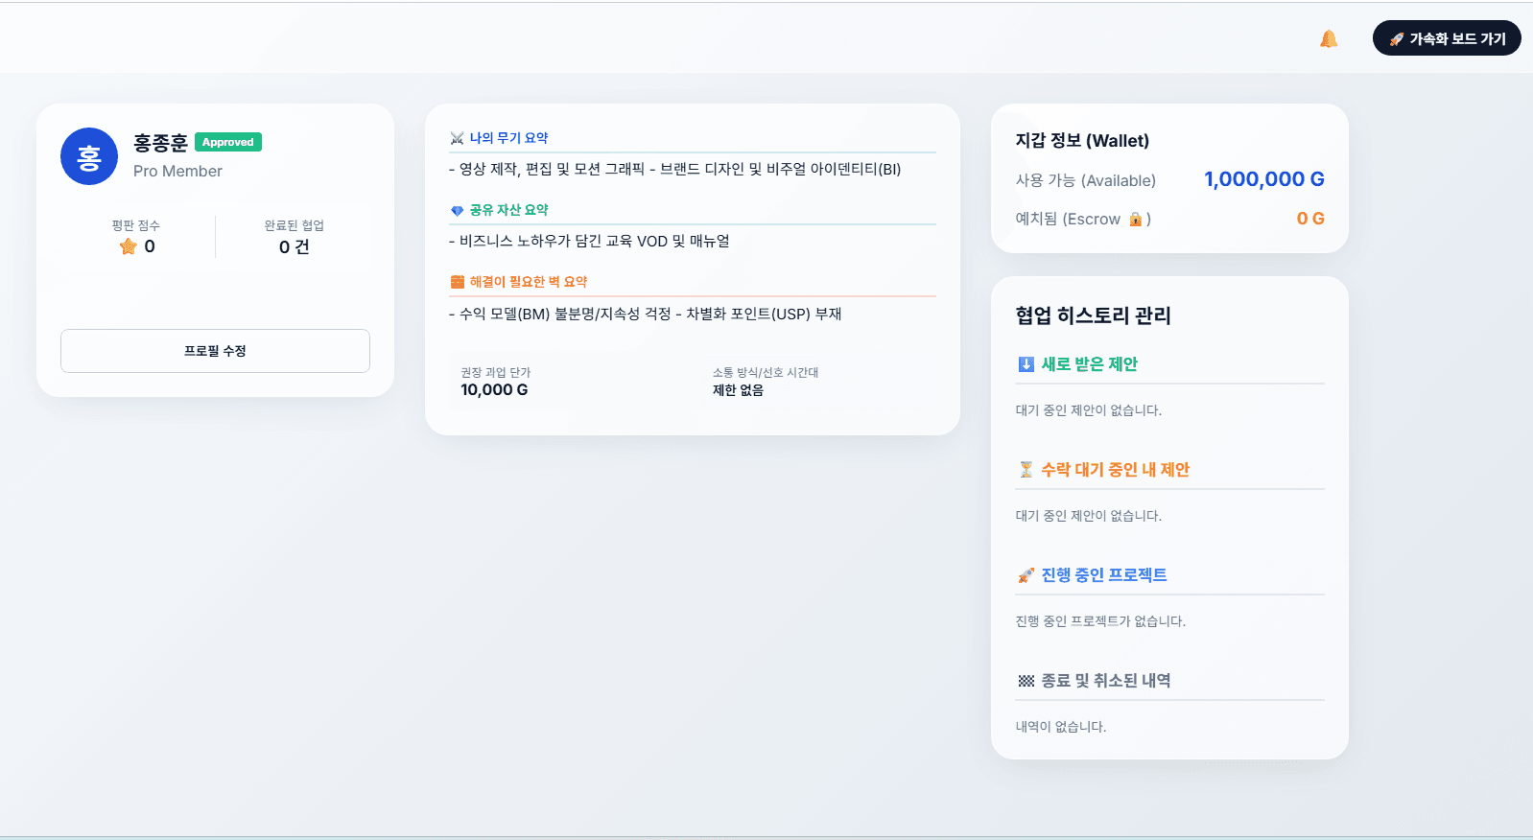Click the 1,000,000 G available balance
This screenshot has width=1533, height=840.
tap(1264, 179)
